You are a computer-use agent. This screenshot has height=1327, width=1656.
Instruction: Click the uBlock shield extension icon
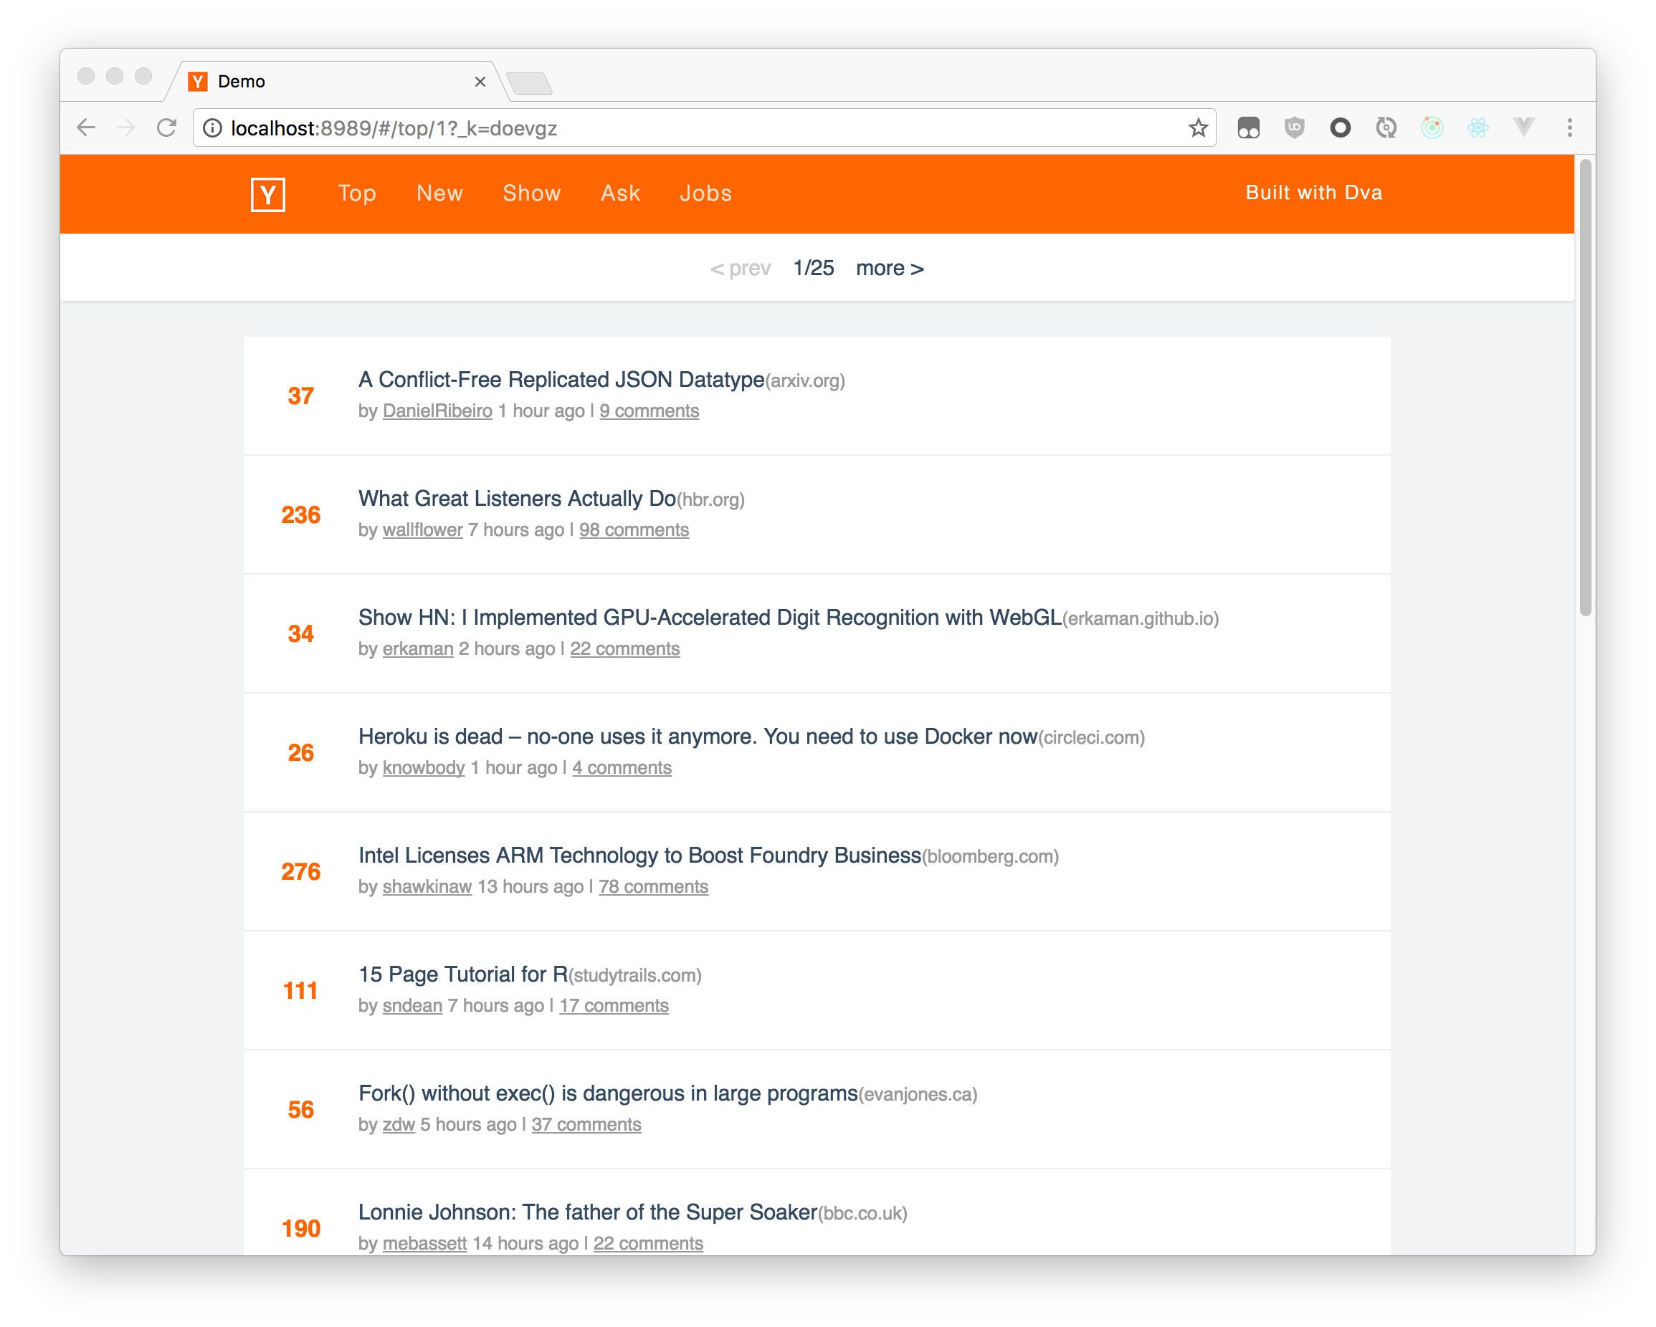point(1294,128)
